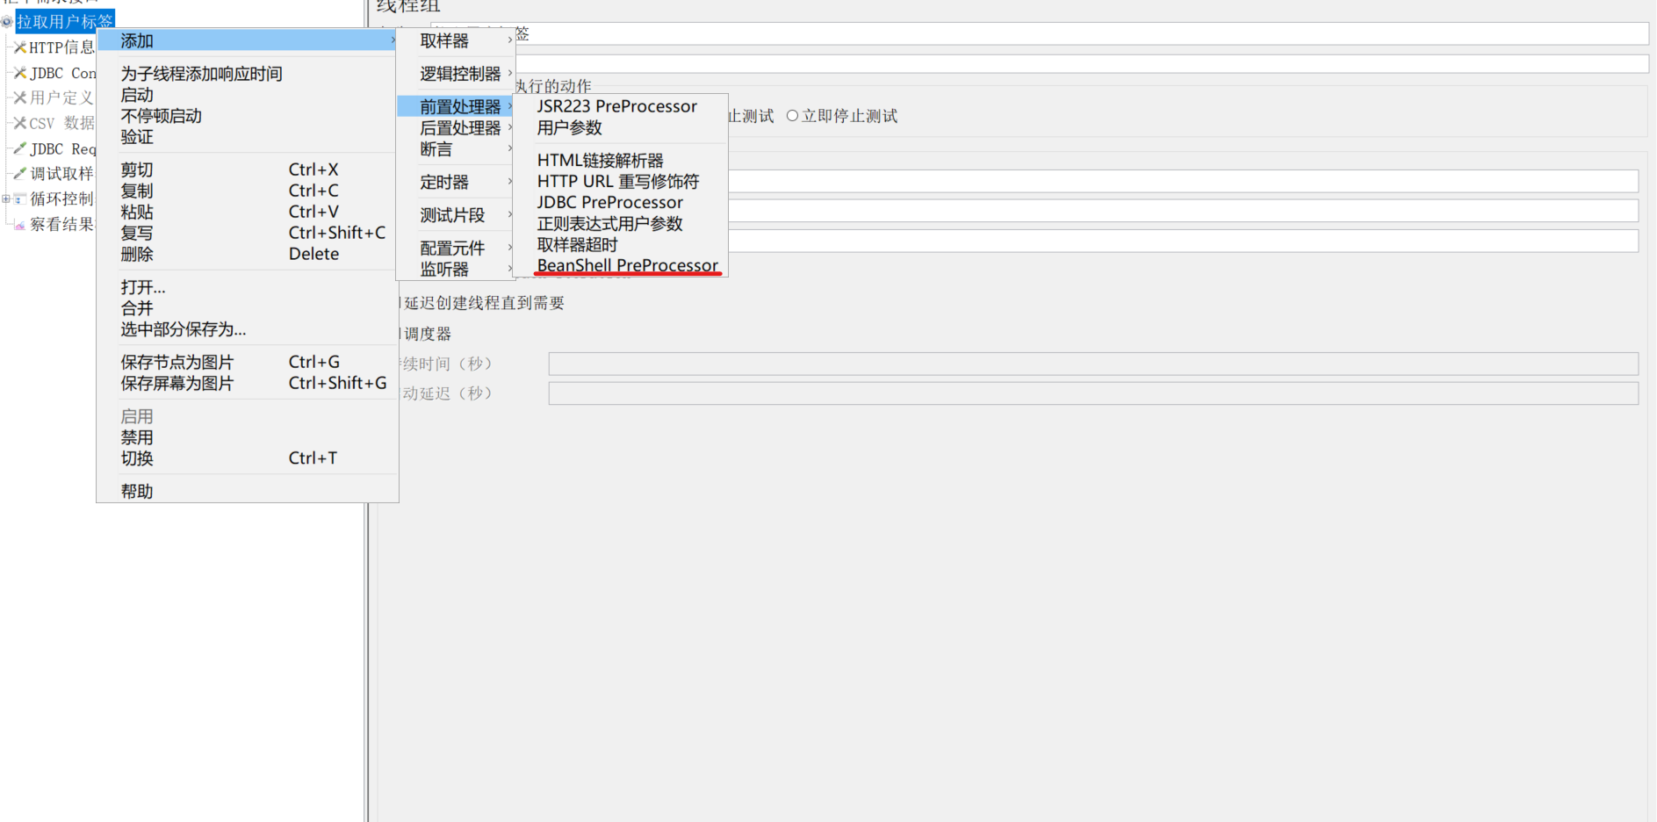
Task: Open the 断言 submenu
Action: 456,149
